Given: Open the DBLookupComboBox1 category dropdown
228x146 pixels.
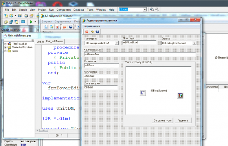Looking at the screenshot, I should click(x=117, y=43).
